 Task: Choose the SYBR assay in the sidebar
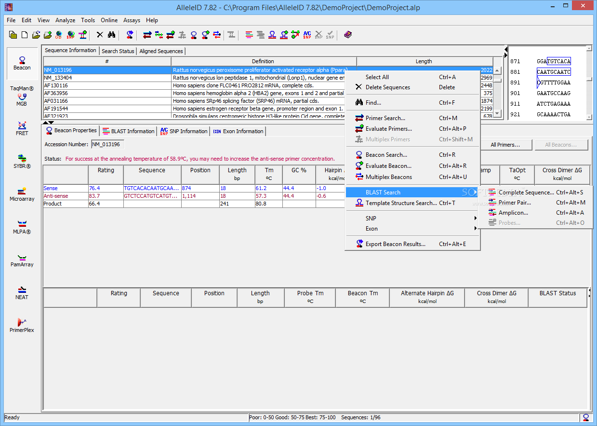(x=22, y=162)
